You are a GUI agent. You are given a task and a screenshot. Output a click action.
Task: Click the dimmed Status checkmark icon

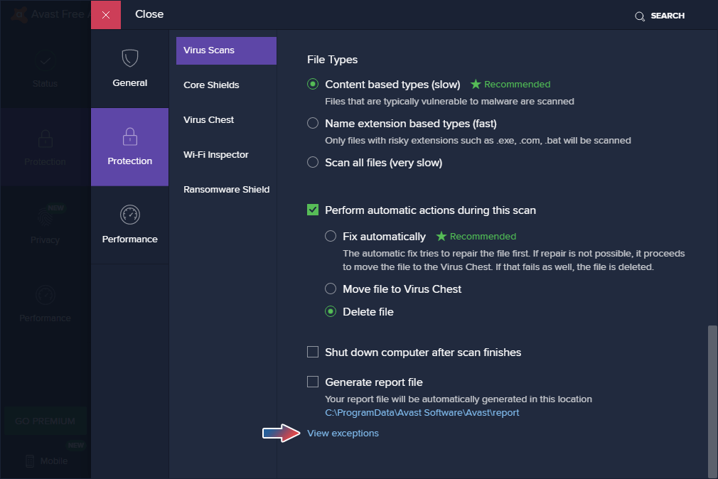(x=45, y=60)
